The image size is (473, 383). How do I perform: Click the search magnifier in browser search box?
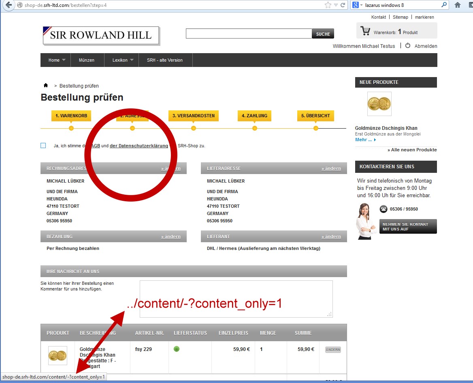(444, 5)
